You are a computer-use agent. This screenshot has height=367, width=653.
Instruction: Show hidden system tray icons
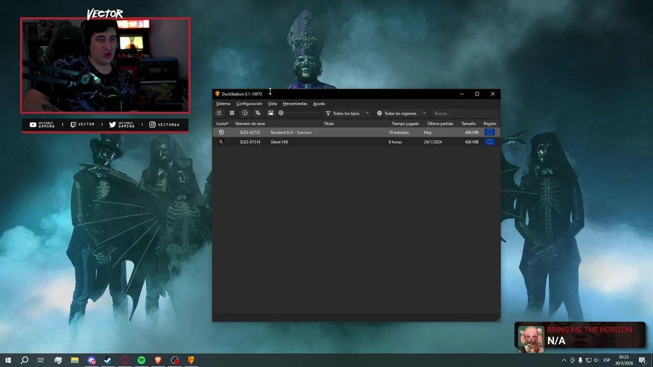pos(564,360)
